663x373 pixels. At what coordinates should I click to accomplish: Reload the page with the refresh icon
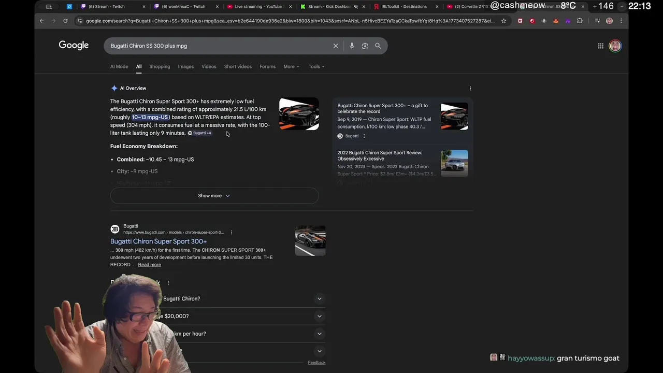pyautogui.click(x=65, y=21)
